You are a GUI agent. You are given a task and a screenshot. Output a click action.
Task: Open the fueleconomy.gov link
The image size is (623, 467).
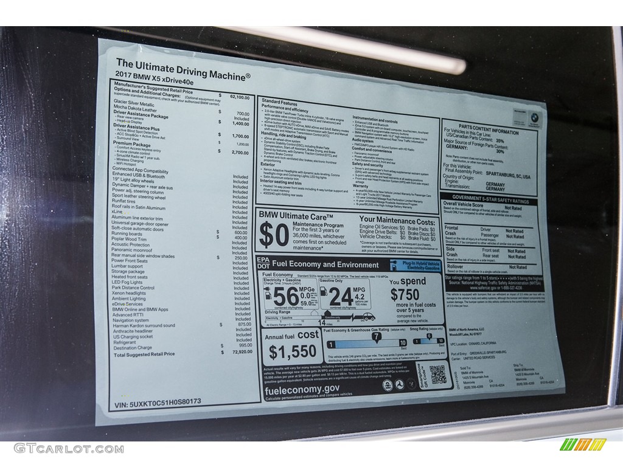point(302,389)
